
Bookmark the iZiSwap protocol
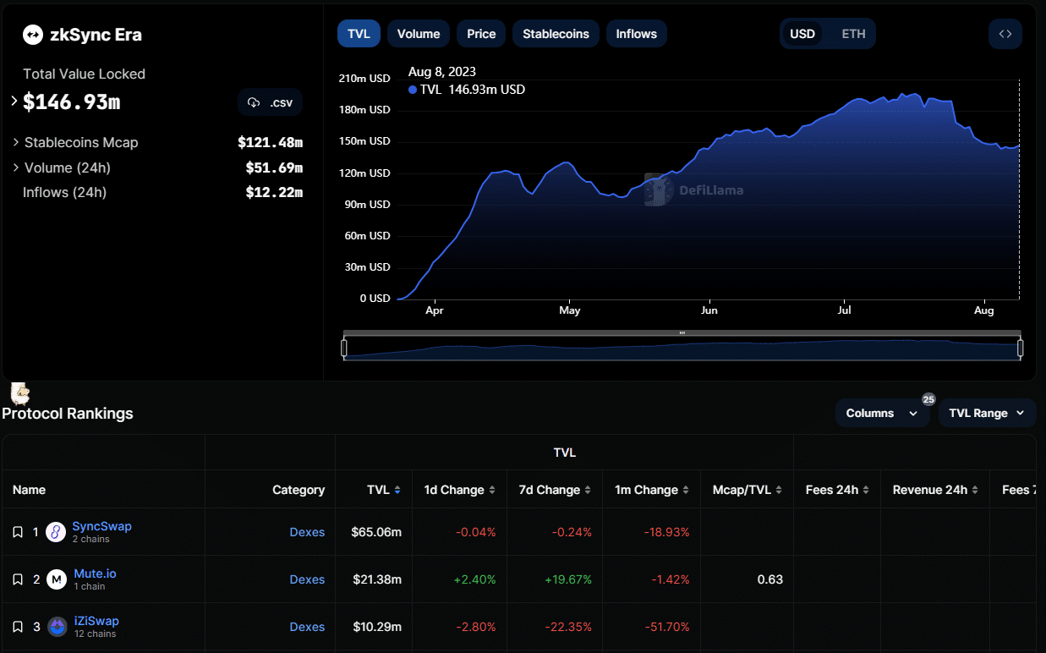pyautogui.click(x=18, y=627)
